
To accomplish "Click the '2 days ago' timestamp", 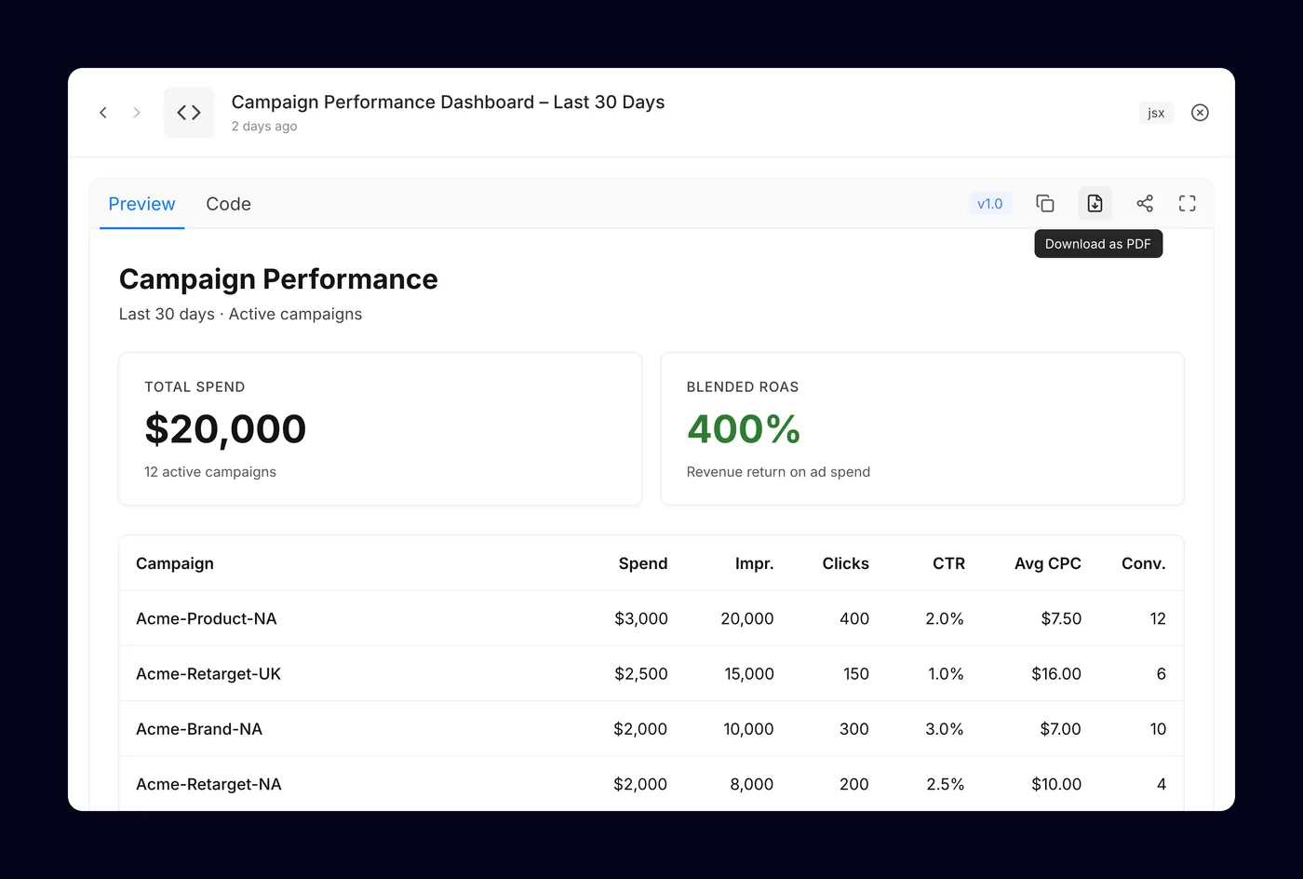I will coord(264,127).
